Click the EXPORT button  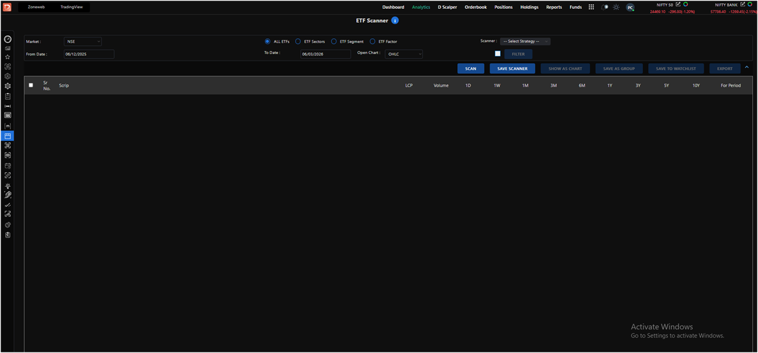725,68
